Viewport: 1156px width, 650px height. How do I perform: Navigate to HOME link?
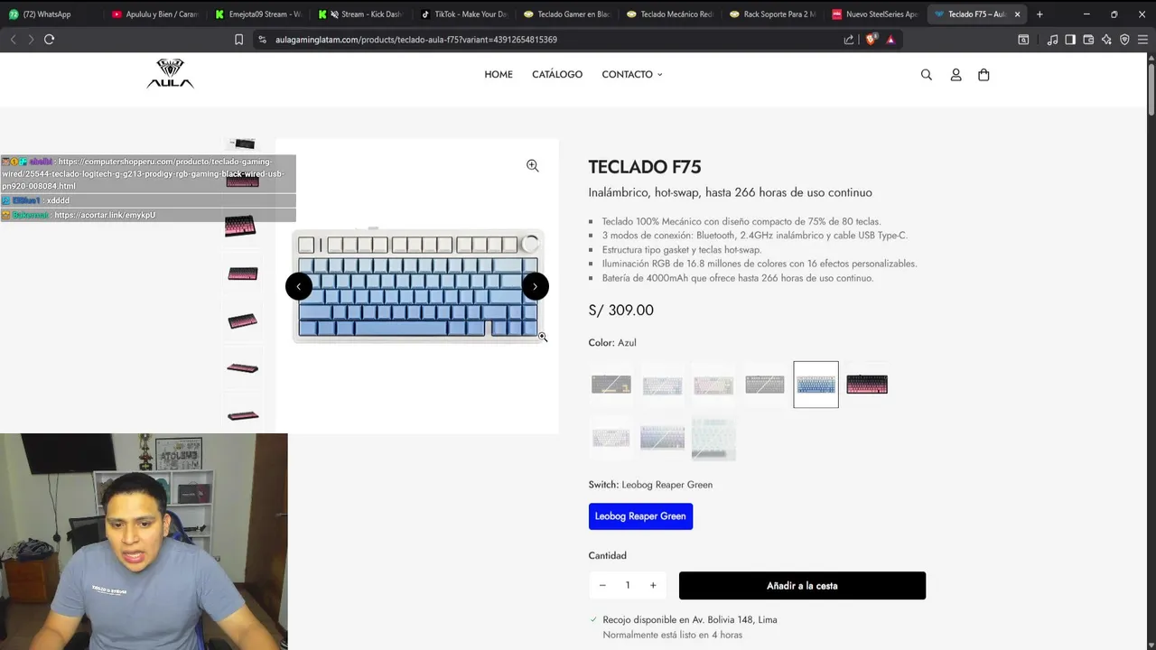coord(499,74)
